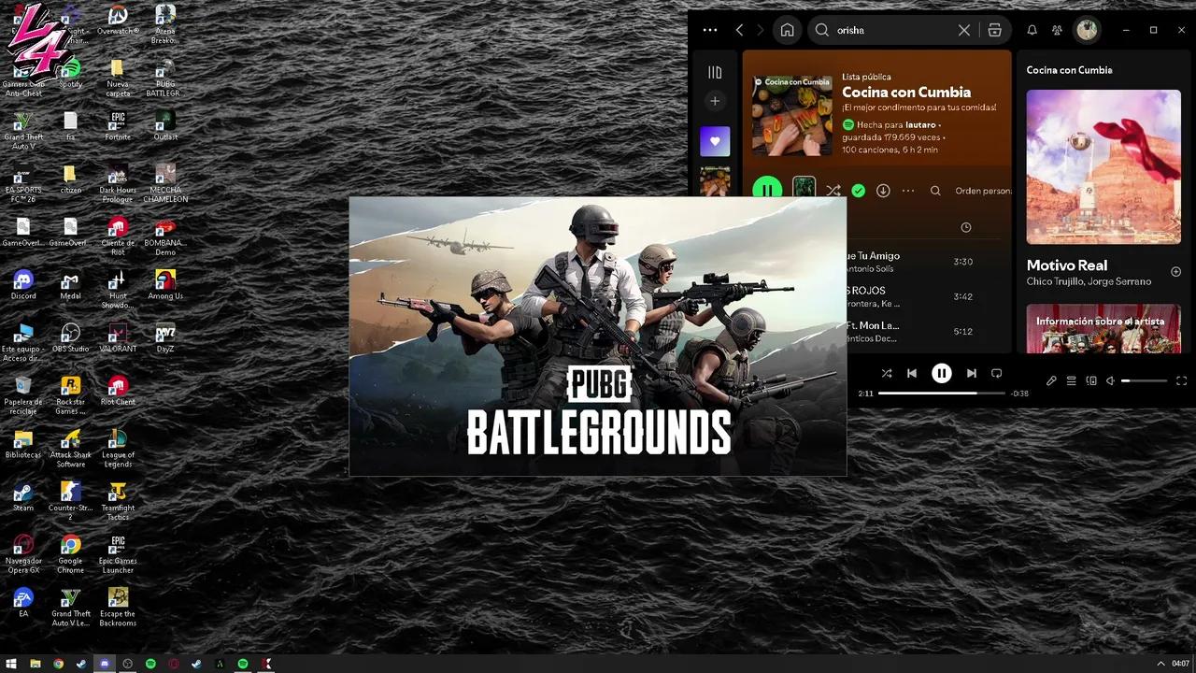Viewport: 1196px width, 673px height.
Task: Select the MECCHA CHAMELEON desktop icon
Action: click(165, 184)
